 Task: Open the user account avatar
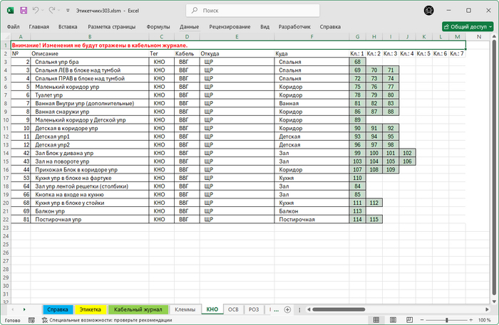(x=428, y=11)
